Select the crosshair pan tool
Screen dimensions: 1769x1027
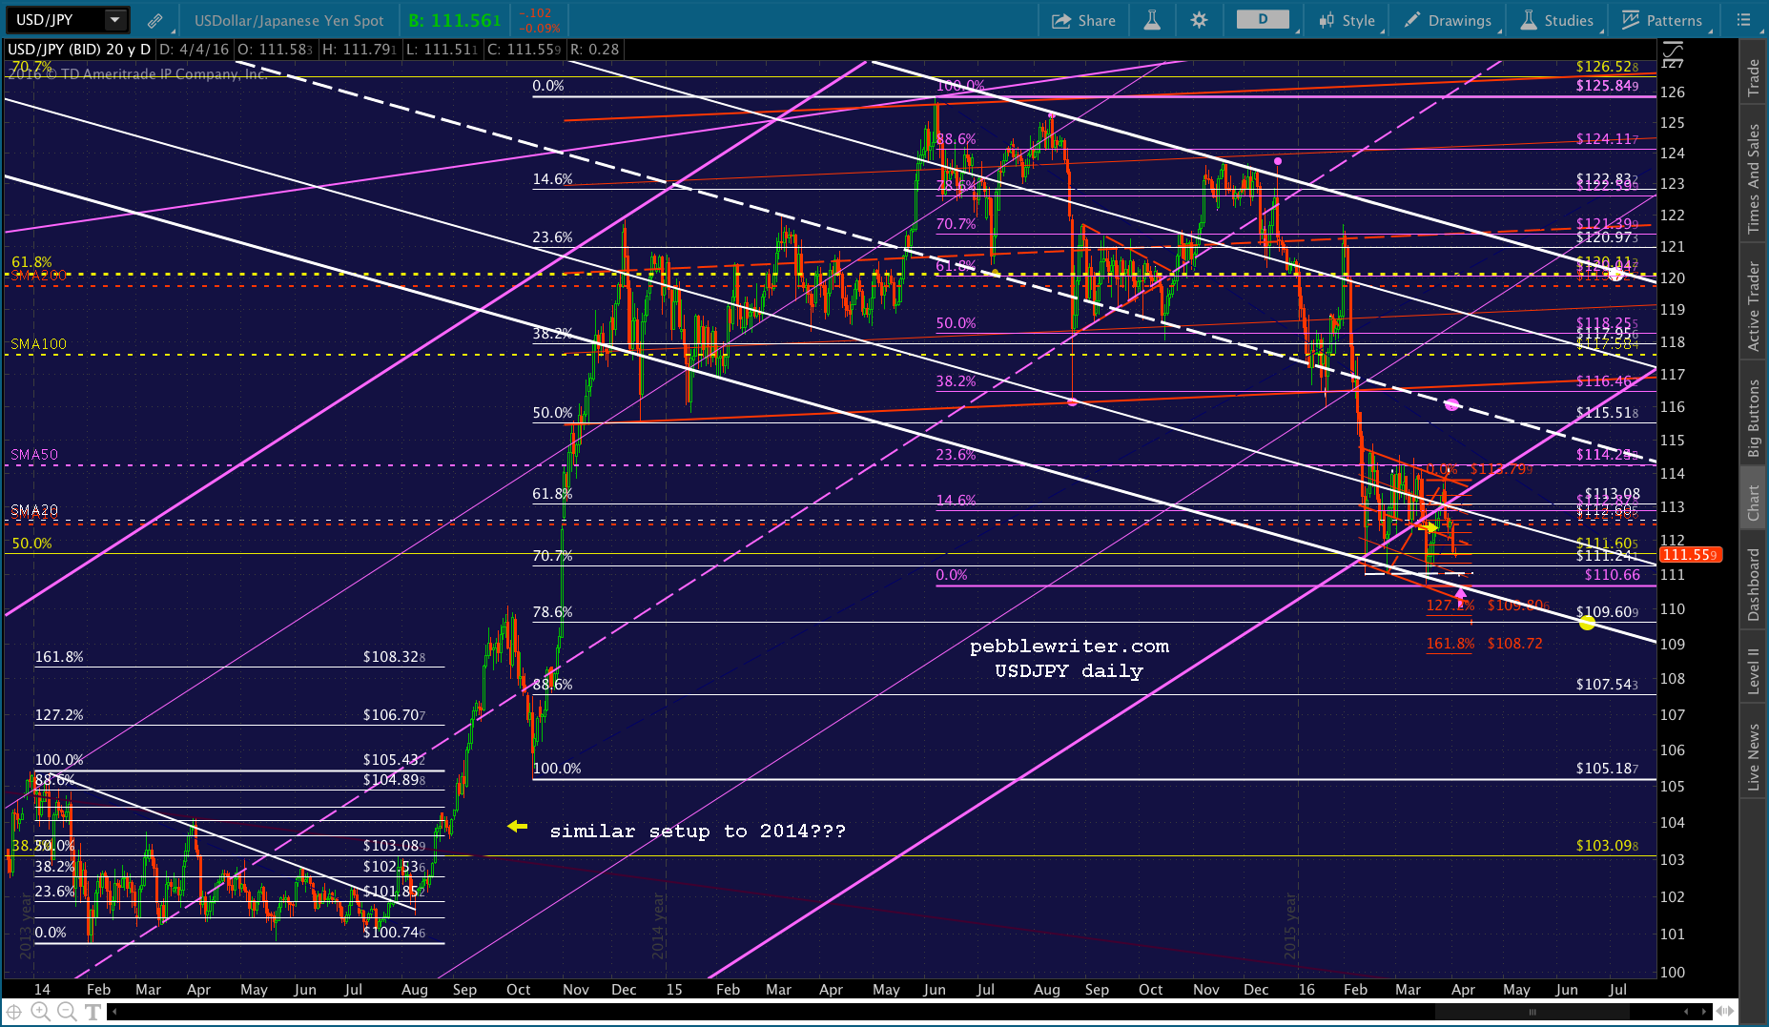pyautogui.click(x=14, y=1012)
